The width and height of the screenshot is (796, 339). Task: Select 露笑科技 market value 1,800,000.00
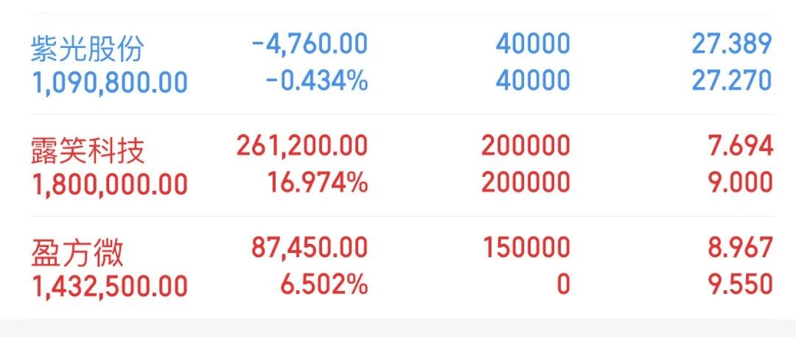[x=110, y=185]
